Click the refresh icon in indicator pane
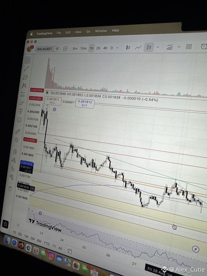The image size is (207, 276). [x=40, y=213]
